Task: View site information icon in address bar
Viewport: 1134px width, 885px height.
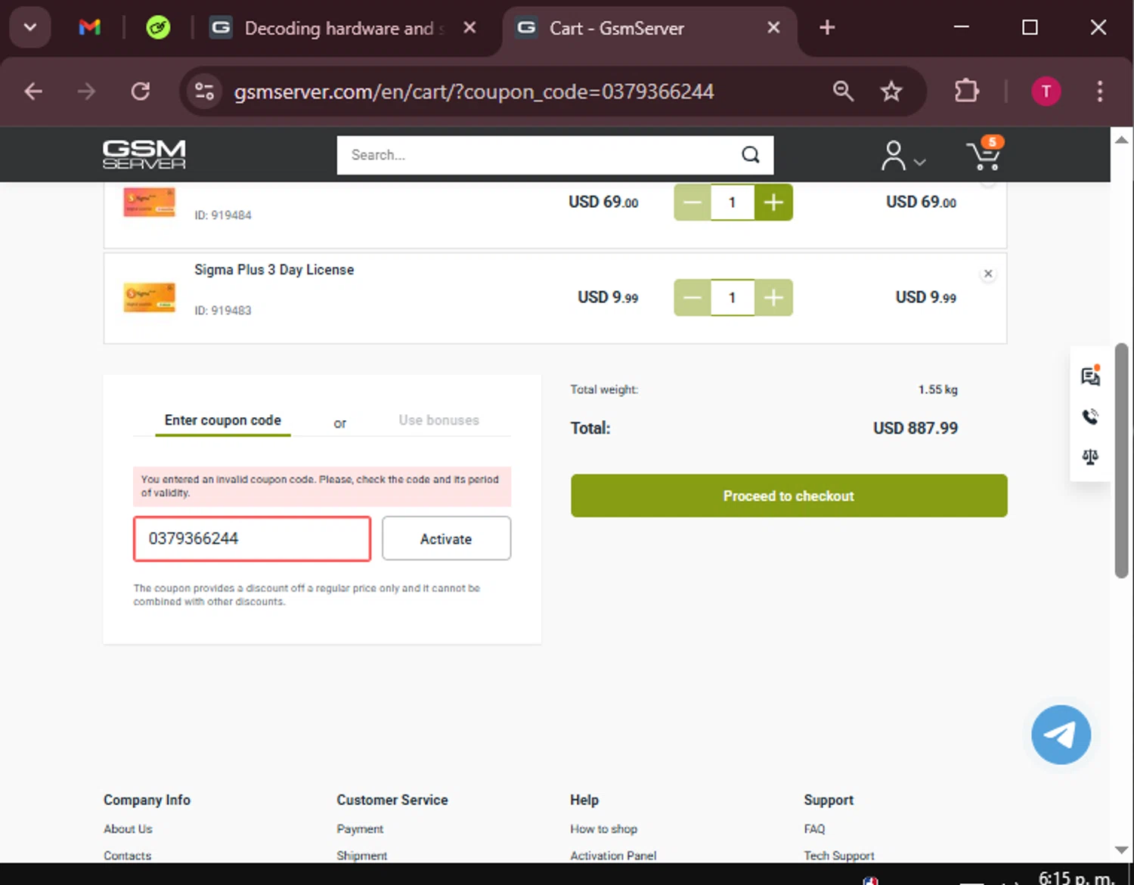Action: tap(204, 91)
